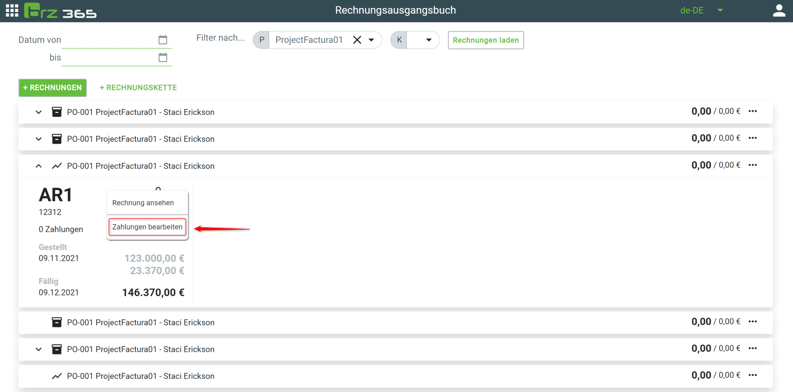Screen dimensions: 793x392
Task: Click the tax amount 23.370,00 €
Action: click(x=157, y=271)
